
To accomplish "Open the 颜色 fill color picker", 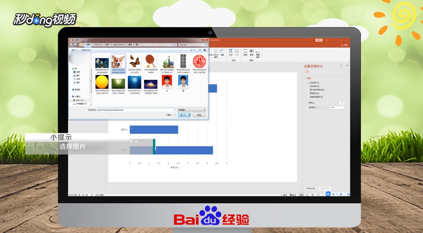I will (x=343, y=103).
